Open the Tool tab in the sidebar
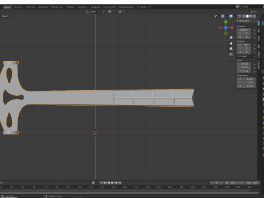Screen dimensions: 264x198 click(x=258, y=30)
